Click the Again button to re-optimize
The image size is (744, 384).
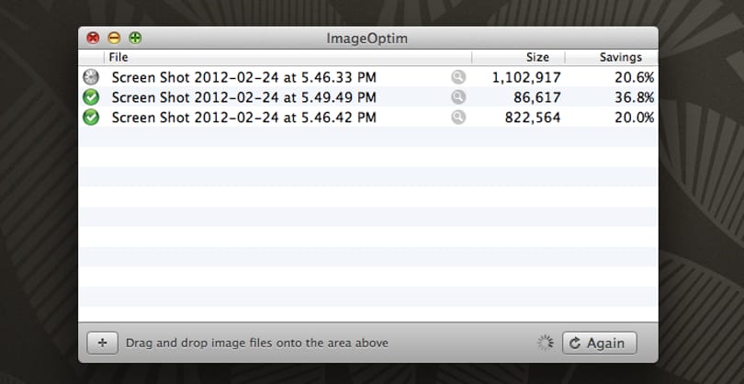coord(600,343)
